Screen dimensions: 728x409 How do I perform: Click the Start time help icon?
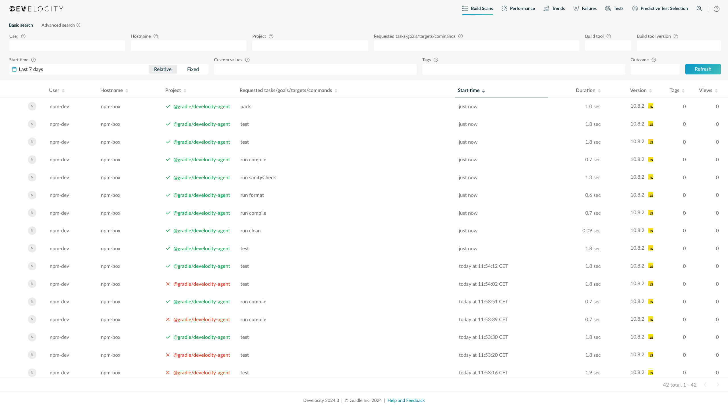pos(33,60)
